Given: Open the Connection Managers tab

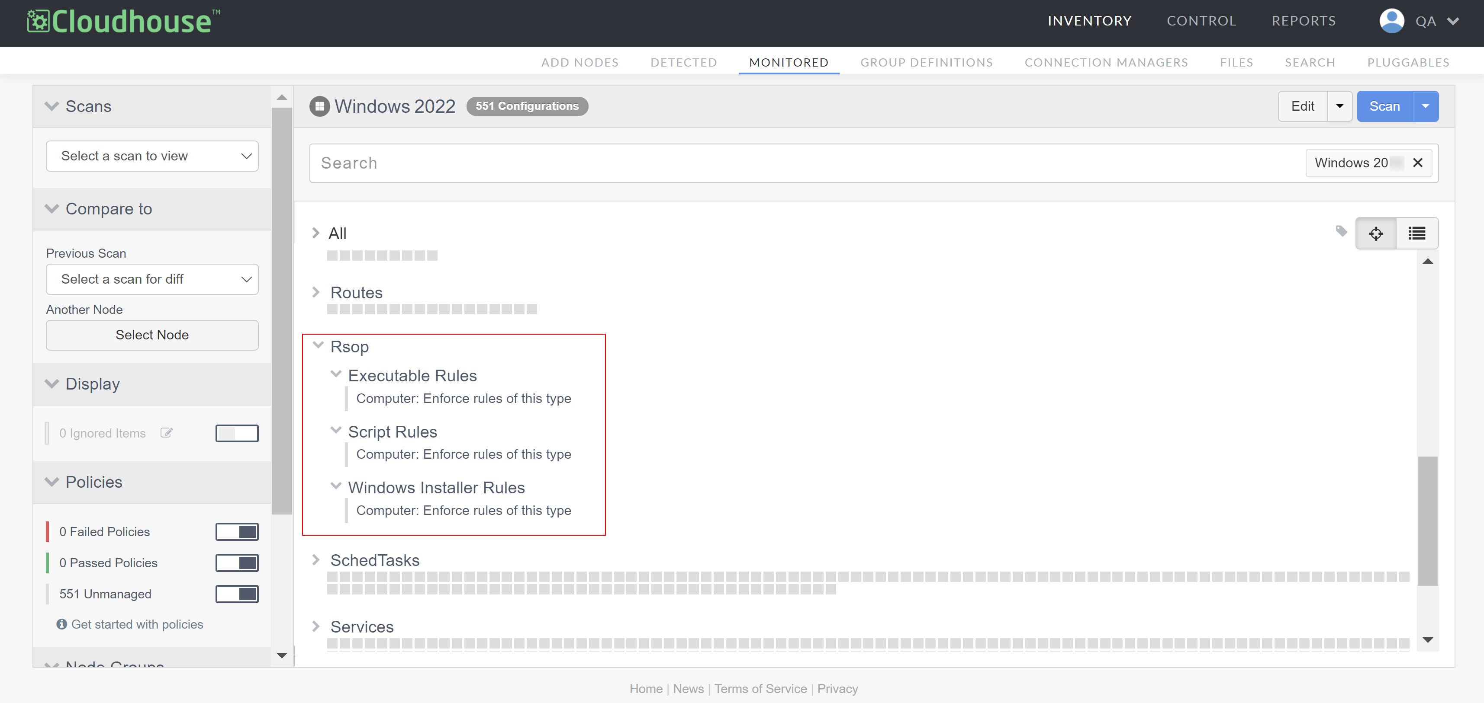Looking at the screenshot, I should tap(1106, 62).
